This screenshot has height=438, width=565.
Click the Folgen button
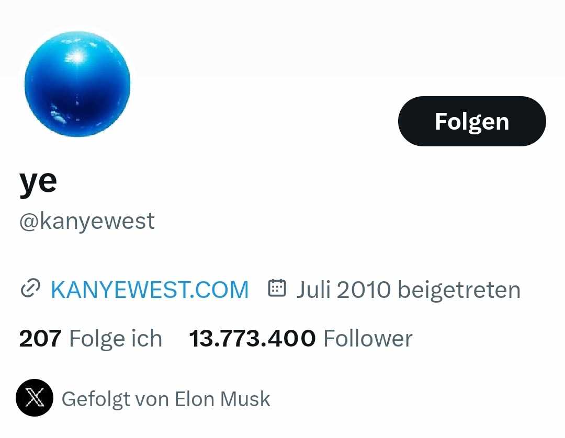472,121
